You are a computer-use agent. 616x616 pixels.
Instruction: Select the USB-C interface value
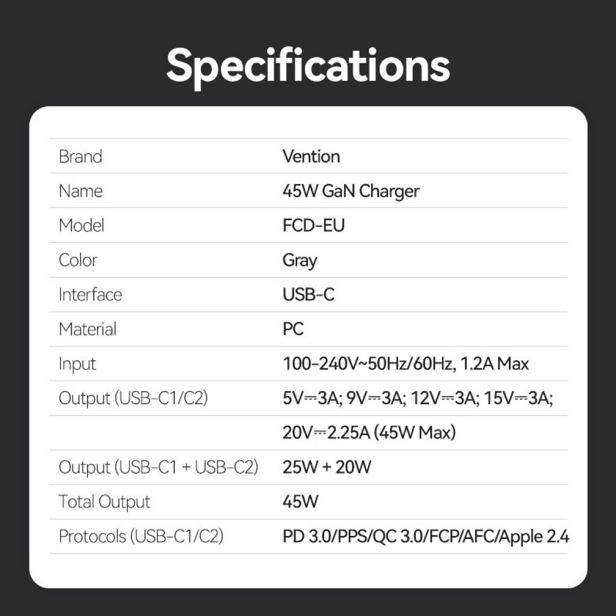pos(308,295)
